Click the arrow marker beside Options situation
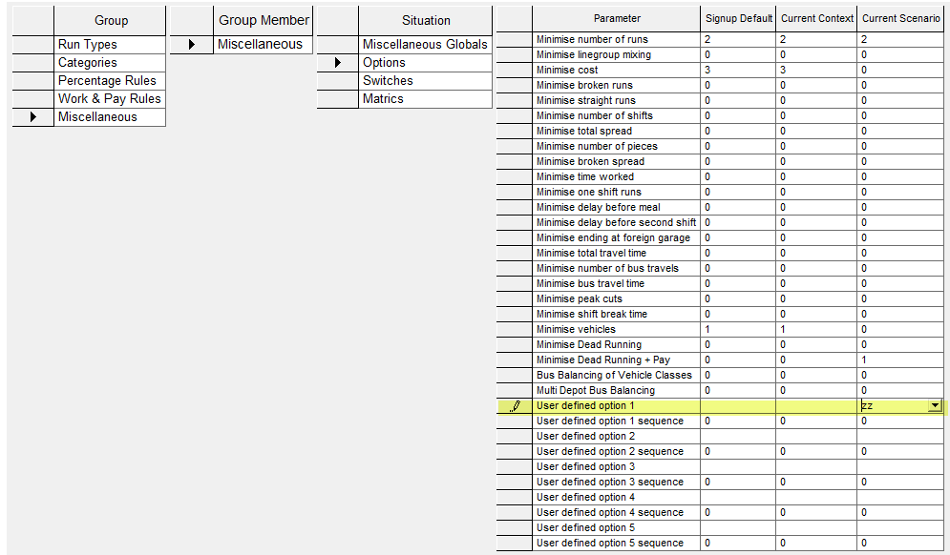Image resolution: width=950 pixels, height=555 pixels. (336, 62)
